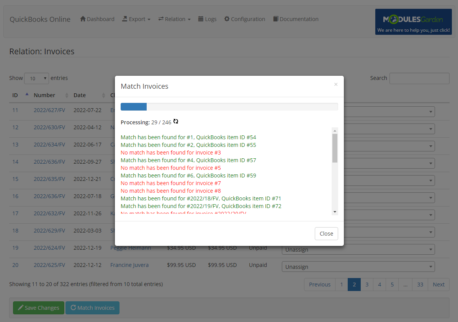Open relation dropdown for invoice 2022/635/FV
Image resolution: width=458 pixels, height=322 pixels.
[389, 181]
